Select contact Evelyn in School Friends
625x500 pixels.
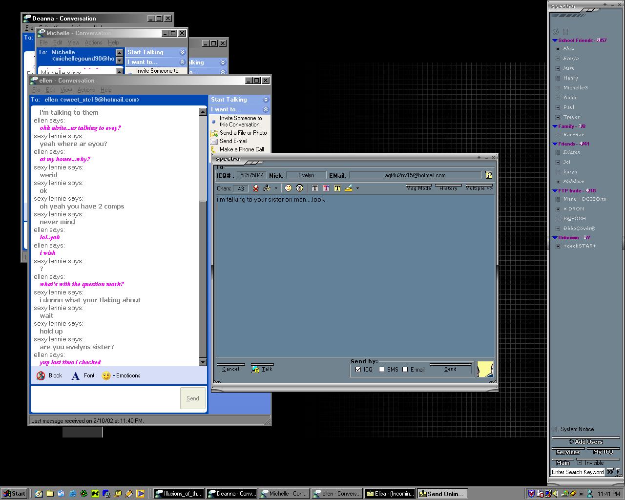coord(571,59)
